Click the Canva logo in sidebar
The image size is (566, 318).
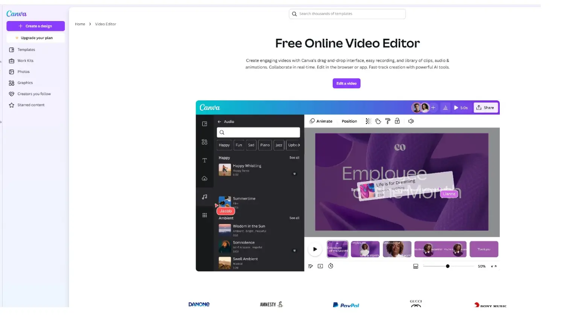coord(17,14)
